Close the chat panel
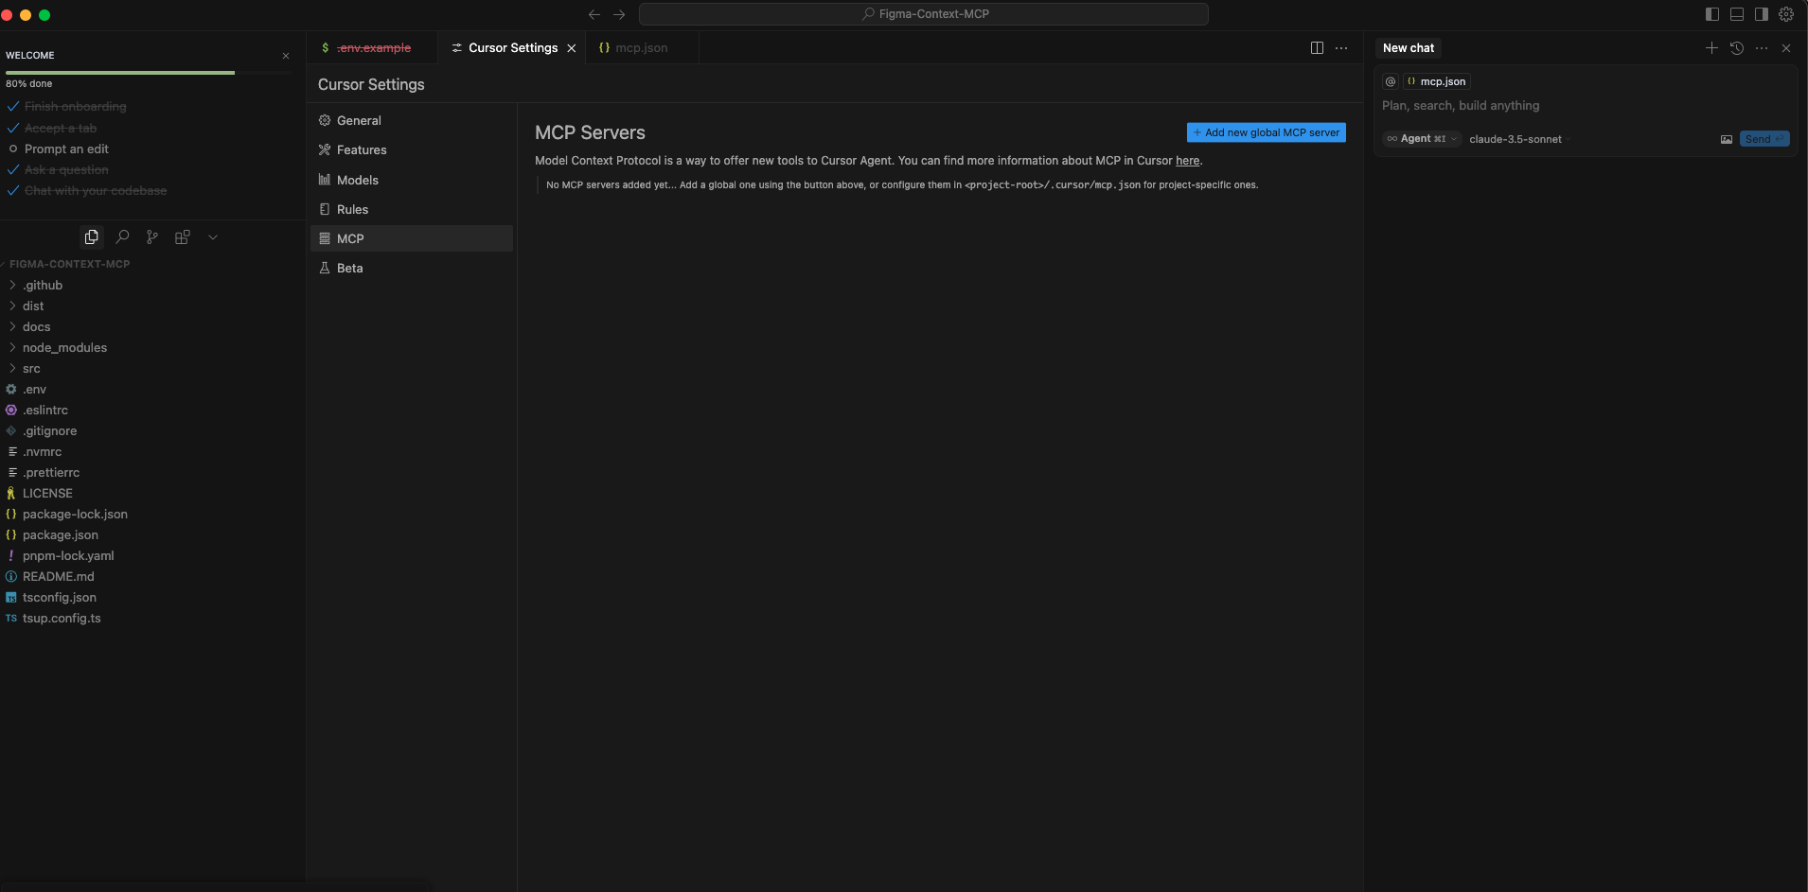The height and width of the screenshot is (892, 1808). click(x=1786, y=48)
